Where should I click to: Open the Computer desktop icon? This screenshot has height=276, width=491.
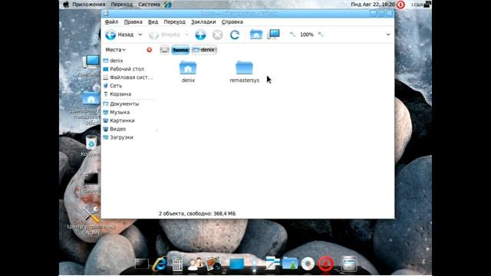91,62
